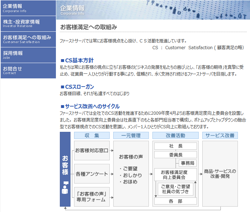Click the サービス改善 column header
This screenshot has width=250, height=212.
coord(220,135)
